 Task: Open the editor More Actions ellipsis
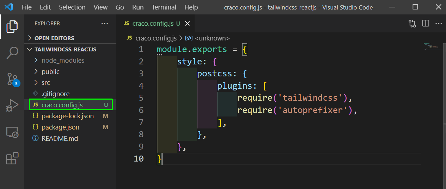(x=438, y=24)
